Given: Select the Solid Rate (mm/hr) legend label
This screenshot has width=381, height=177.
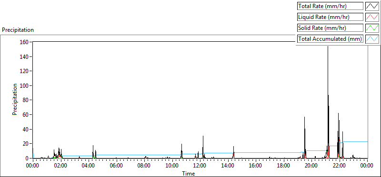Looking at the screenshot, I should point(330,28).
